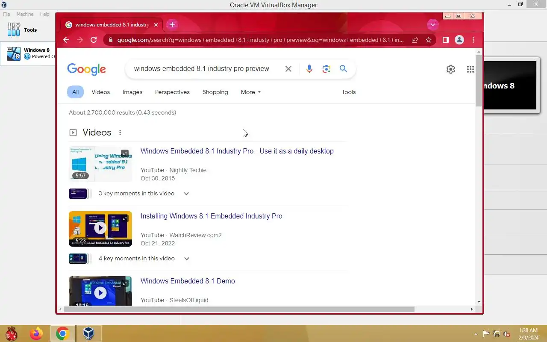Open VirtualBox Help menu

(45, 14)
